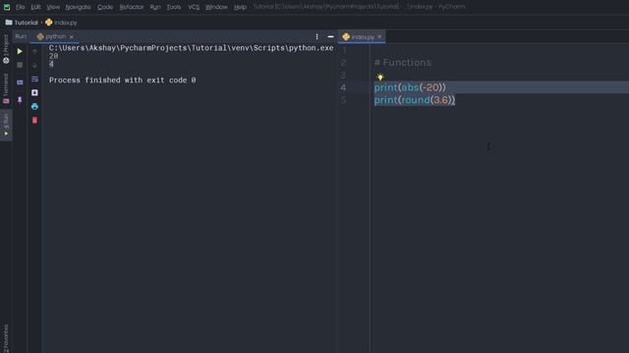
Task: Open the File menu
Action: (x=20, y=7)
